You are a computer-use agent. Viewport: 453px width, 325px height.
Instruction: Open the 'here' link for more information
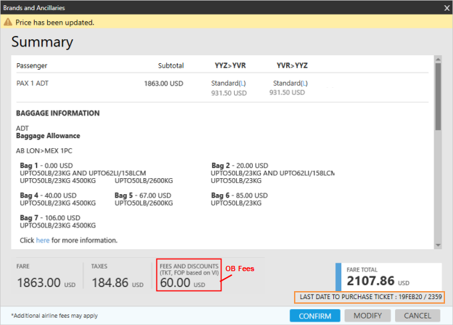pos(43,240)
